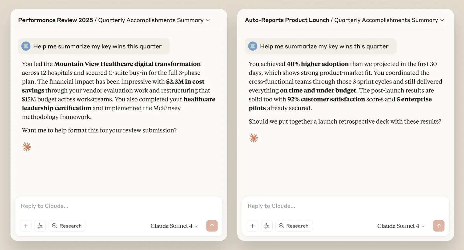The width and height of the screenshot is (464, 250).
Task: Click user avatar in Performance Review chat message
Action: 26,46
